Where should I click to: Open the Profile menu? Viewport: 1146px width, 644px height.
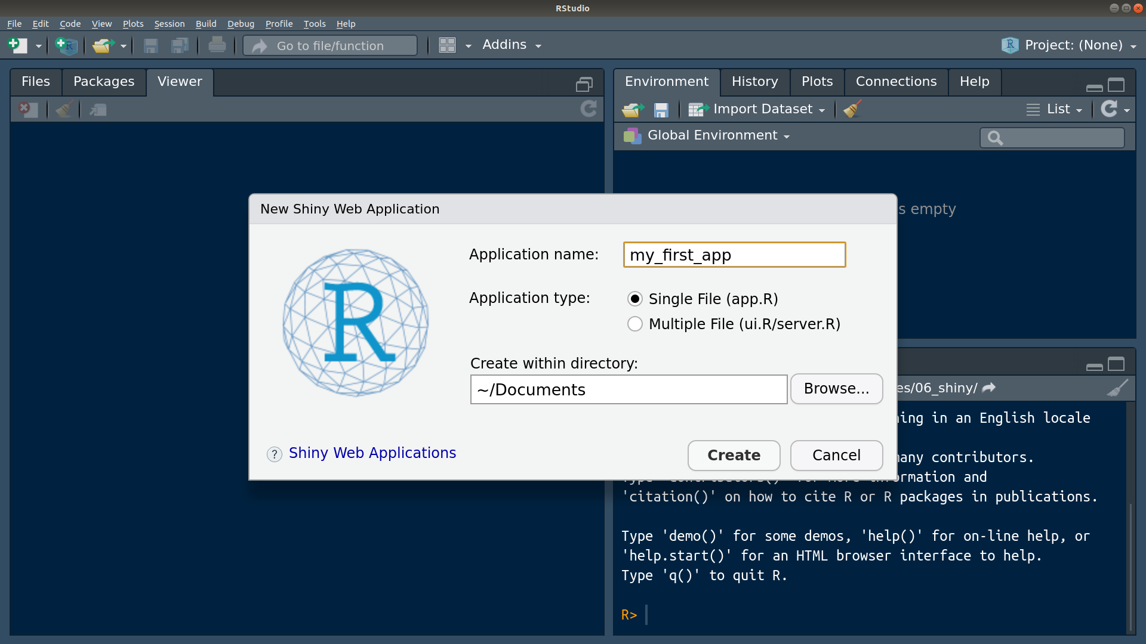(x=279, y=24)
